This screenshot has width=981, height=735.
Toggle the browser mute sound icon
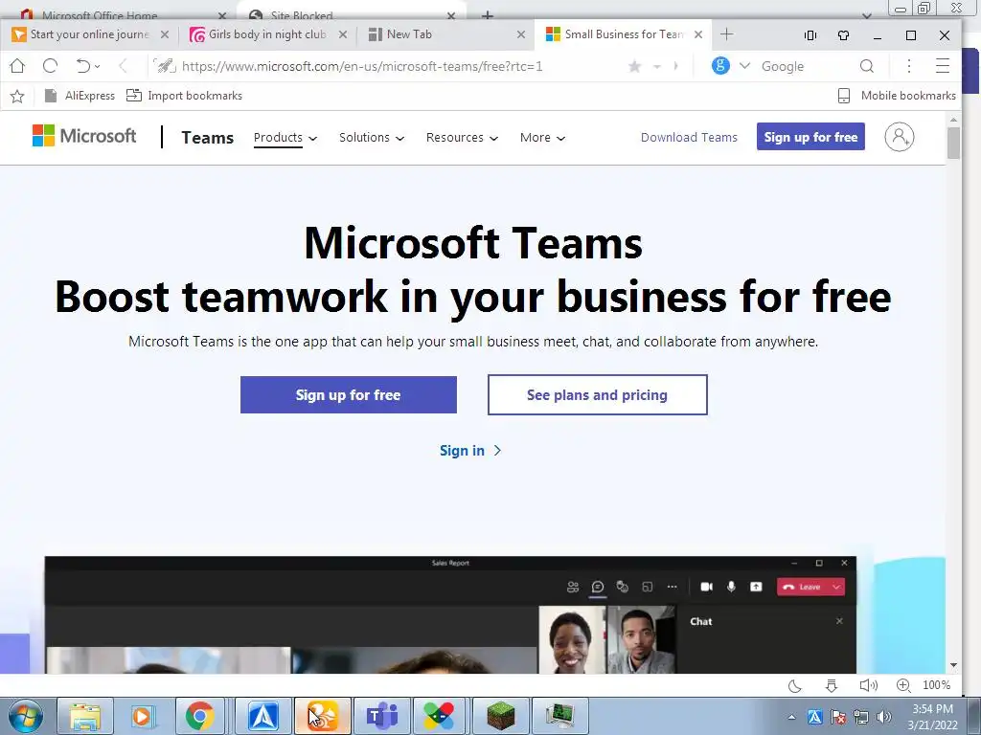point(868,685)
